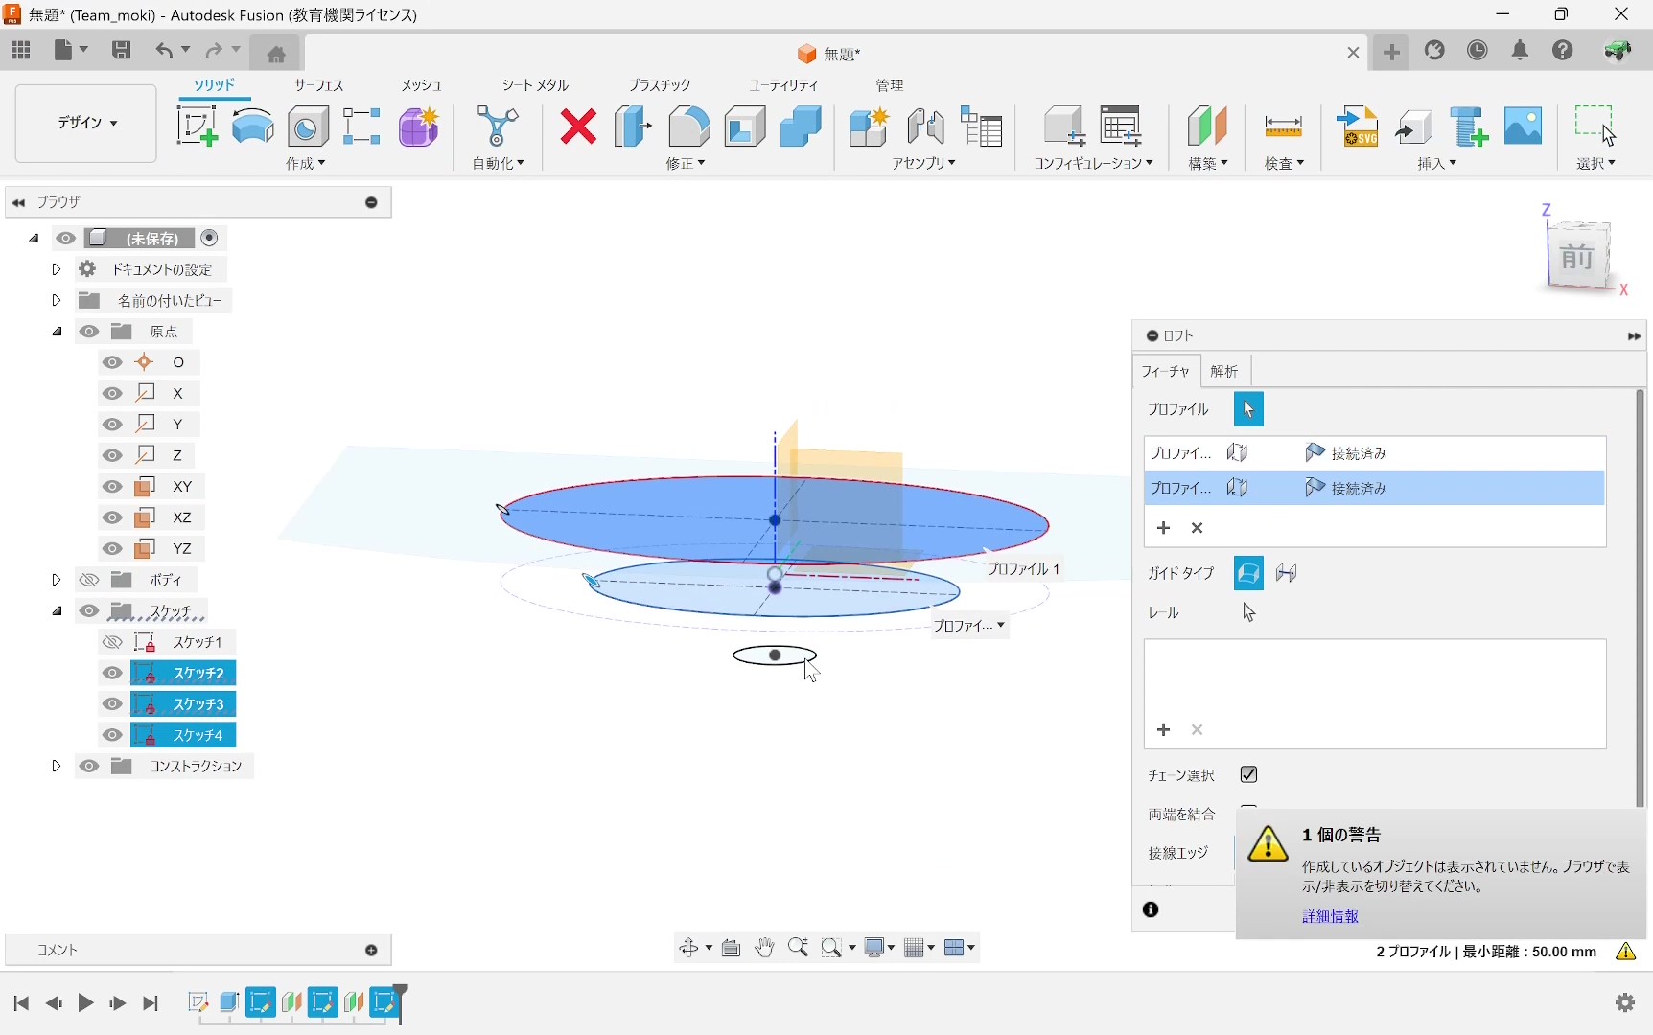Switch to the メッシュ ribbon tab

422,85
